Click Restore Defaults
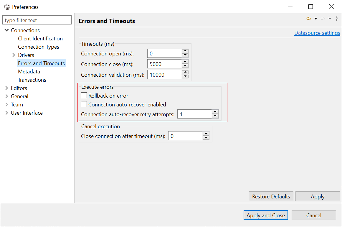 [271, 196]
